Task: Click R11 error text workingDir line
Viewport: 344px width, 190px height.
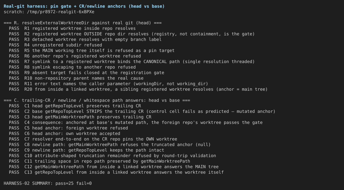Action: [x=109, y=84]
